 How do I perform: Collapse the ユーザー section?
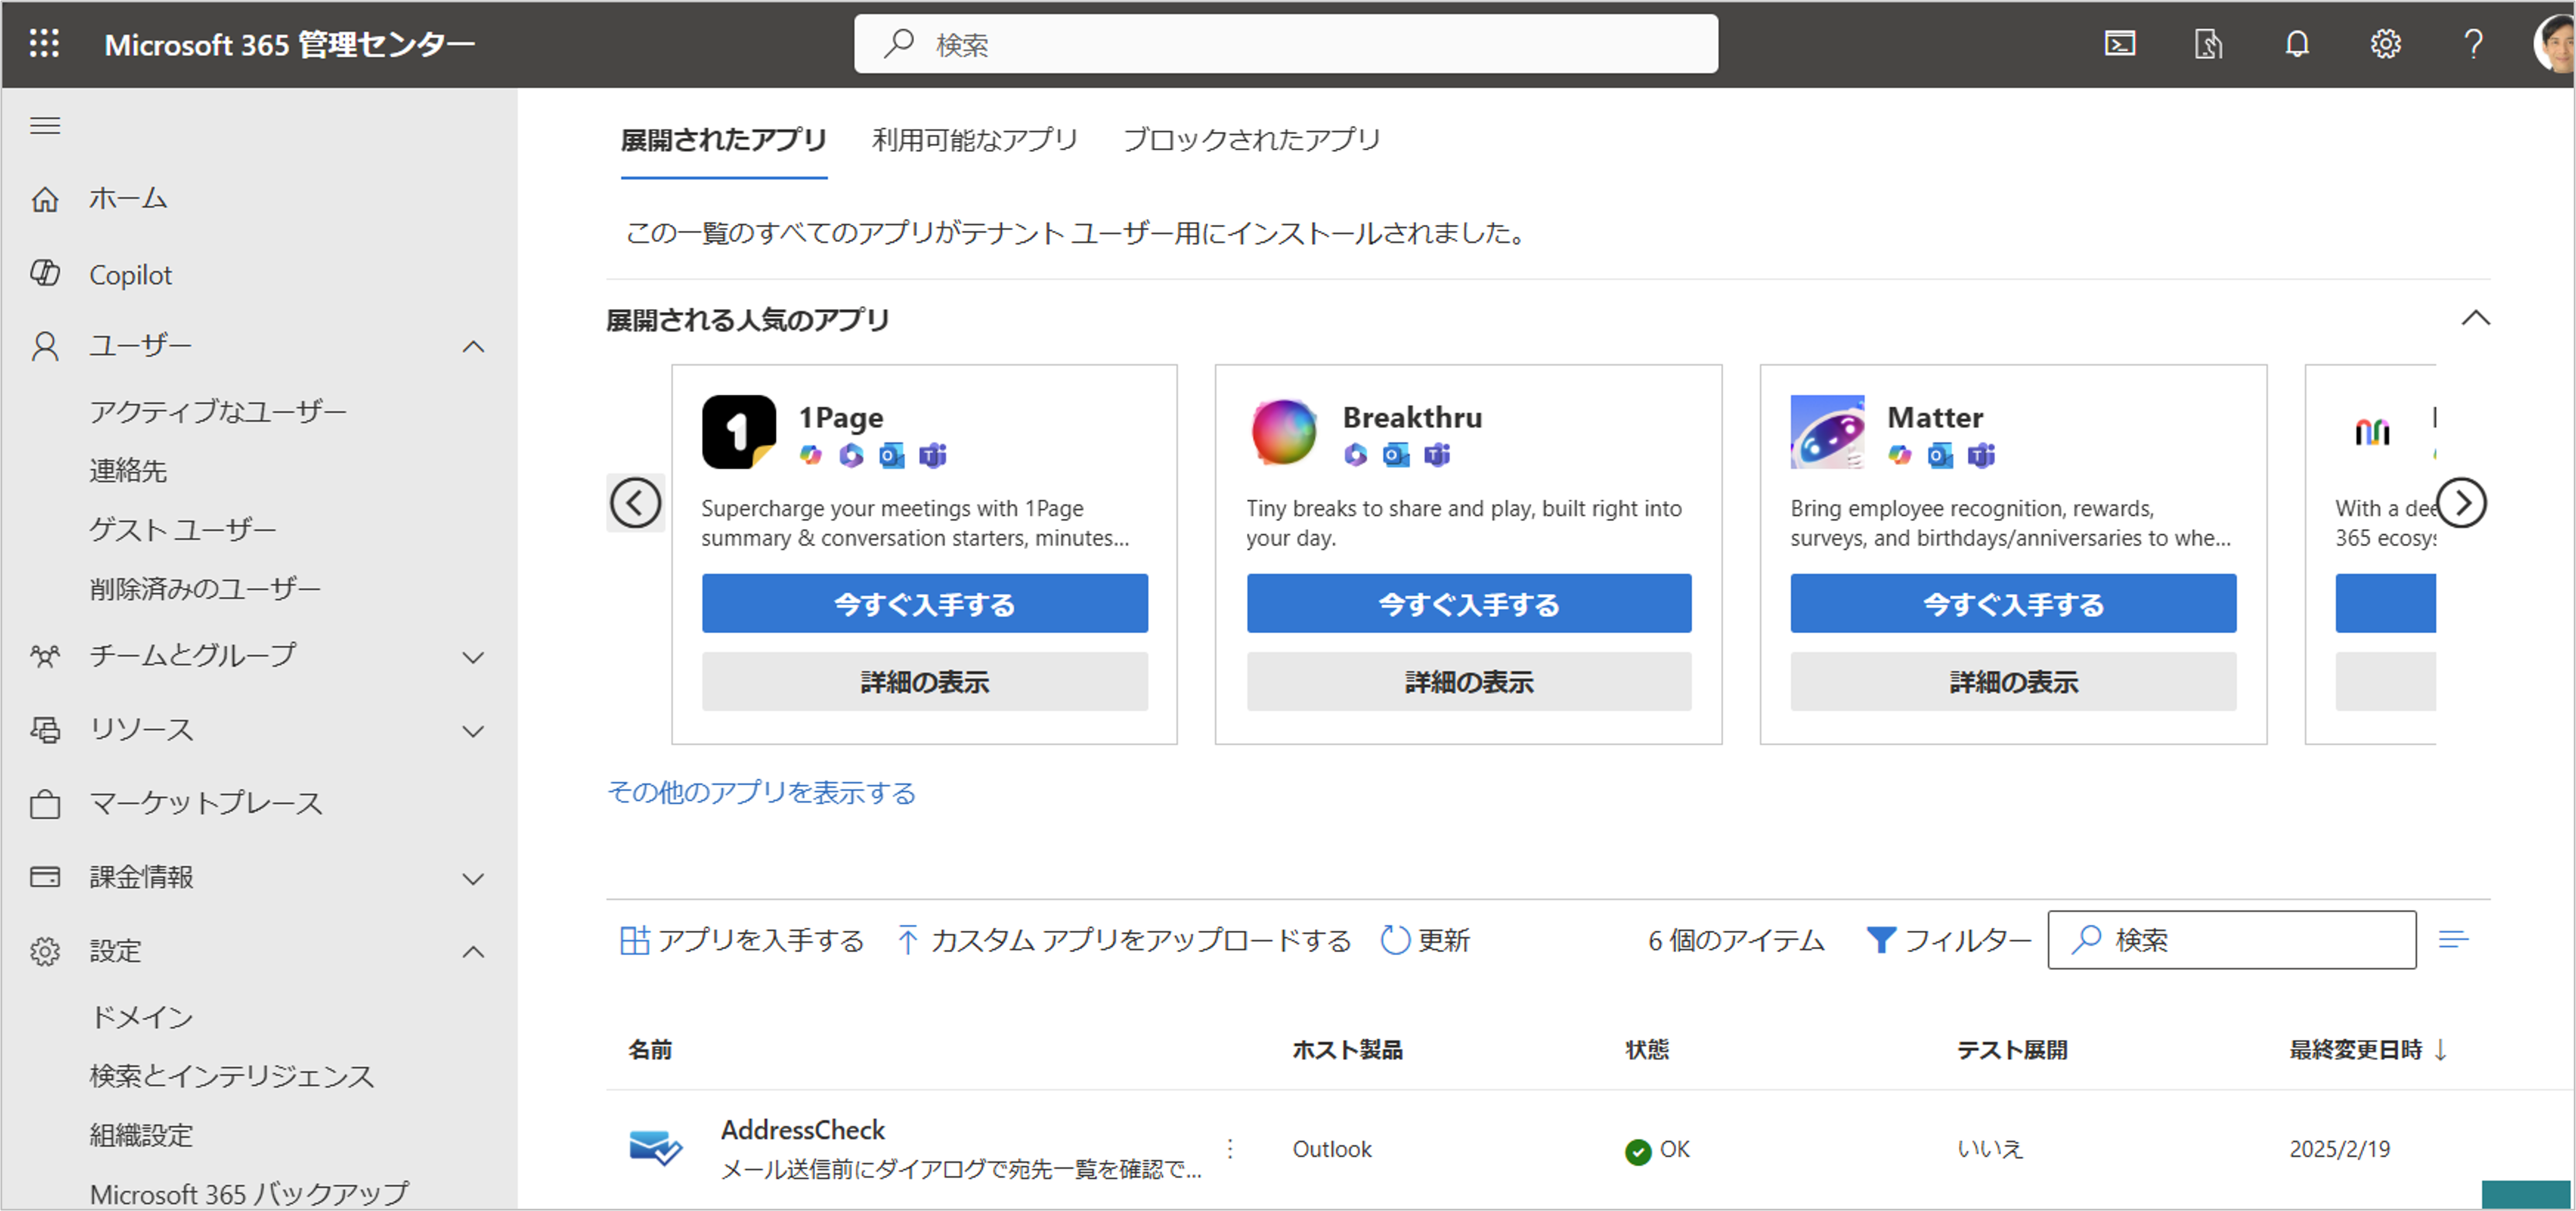(x=473, y=347)
